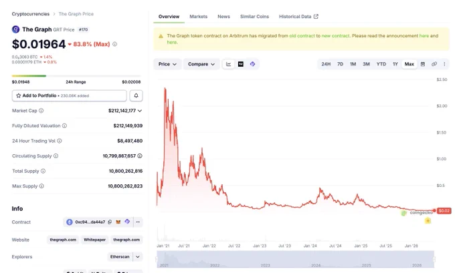Select the 24H time range
The image size is (455, 273).
click(326, 64)
